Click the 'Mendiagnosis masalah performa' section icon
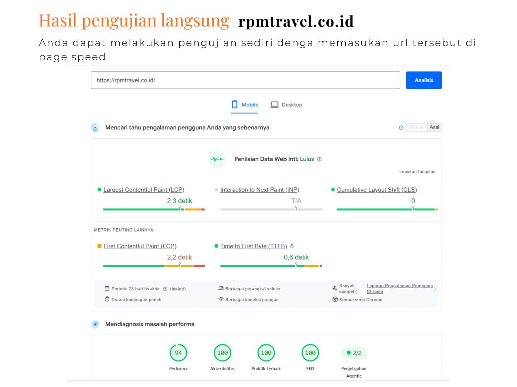The width and height of the screenshot is (517, 387). point(95,324)
